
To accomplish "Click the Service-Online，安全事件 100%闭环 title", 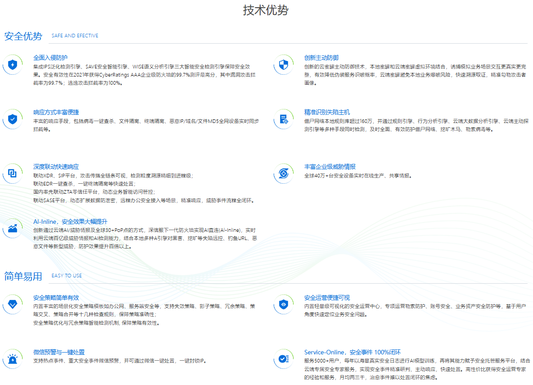I will pos(352,352).
